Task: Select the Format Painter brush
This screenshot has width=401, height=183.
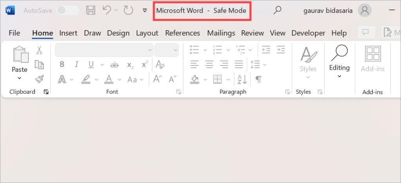Action: [40, 79]
